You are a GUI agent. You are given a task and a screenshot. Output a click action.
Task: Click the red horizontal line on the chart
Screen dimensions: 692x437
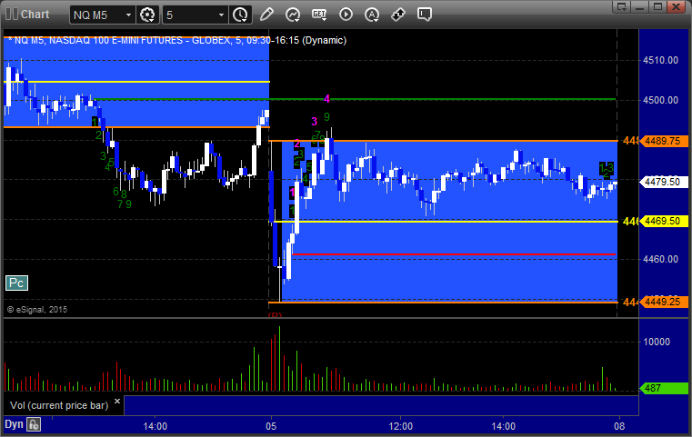(454, 254)
